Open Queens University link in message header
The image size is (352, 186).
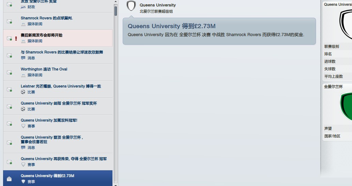coord(157,5)
